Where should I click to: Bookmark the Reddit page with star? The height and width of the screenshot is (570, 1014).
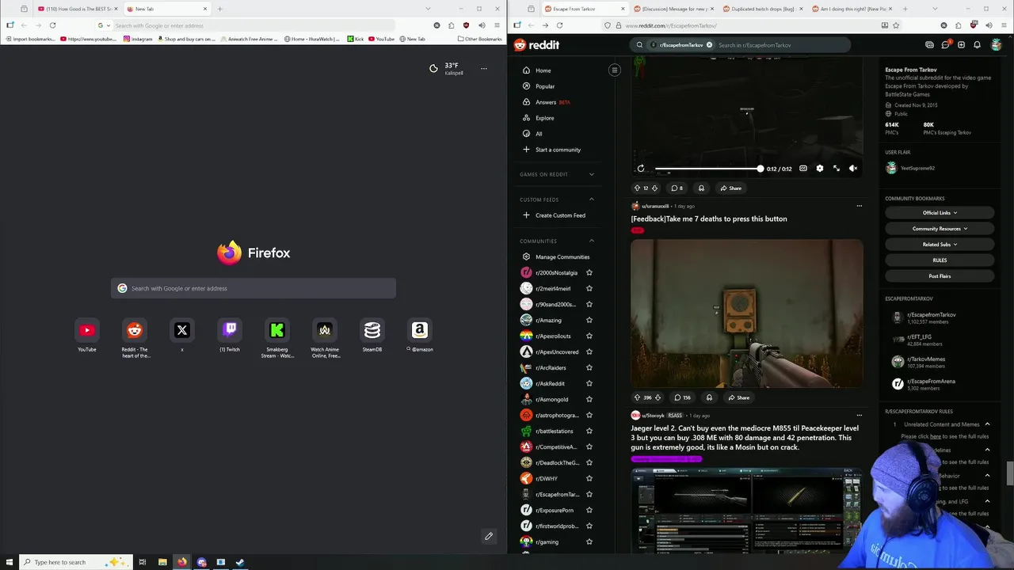pyautogui.click(x=896, y=25)
